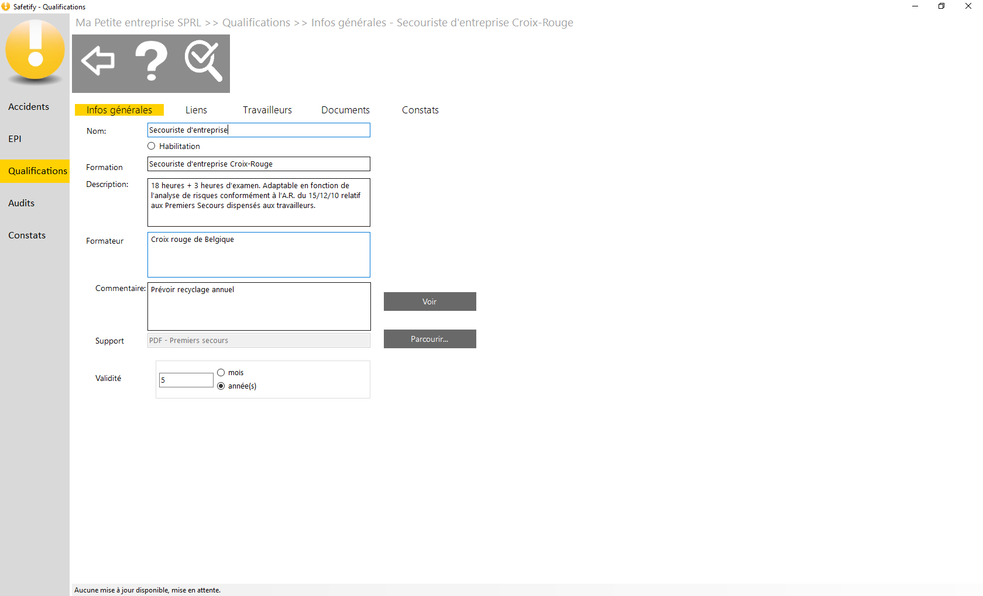Switch to the Constats tab

click(420, 110)
